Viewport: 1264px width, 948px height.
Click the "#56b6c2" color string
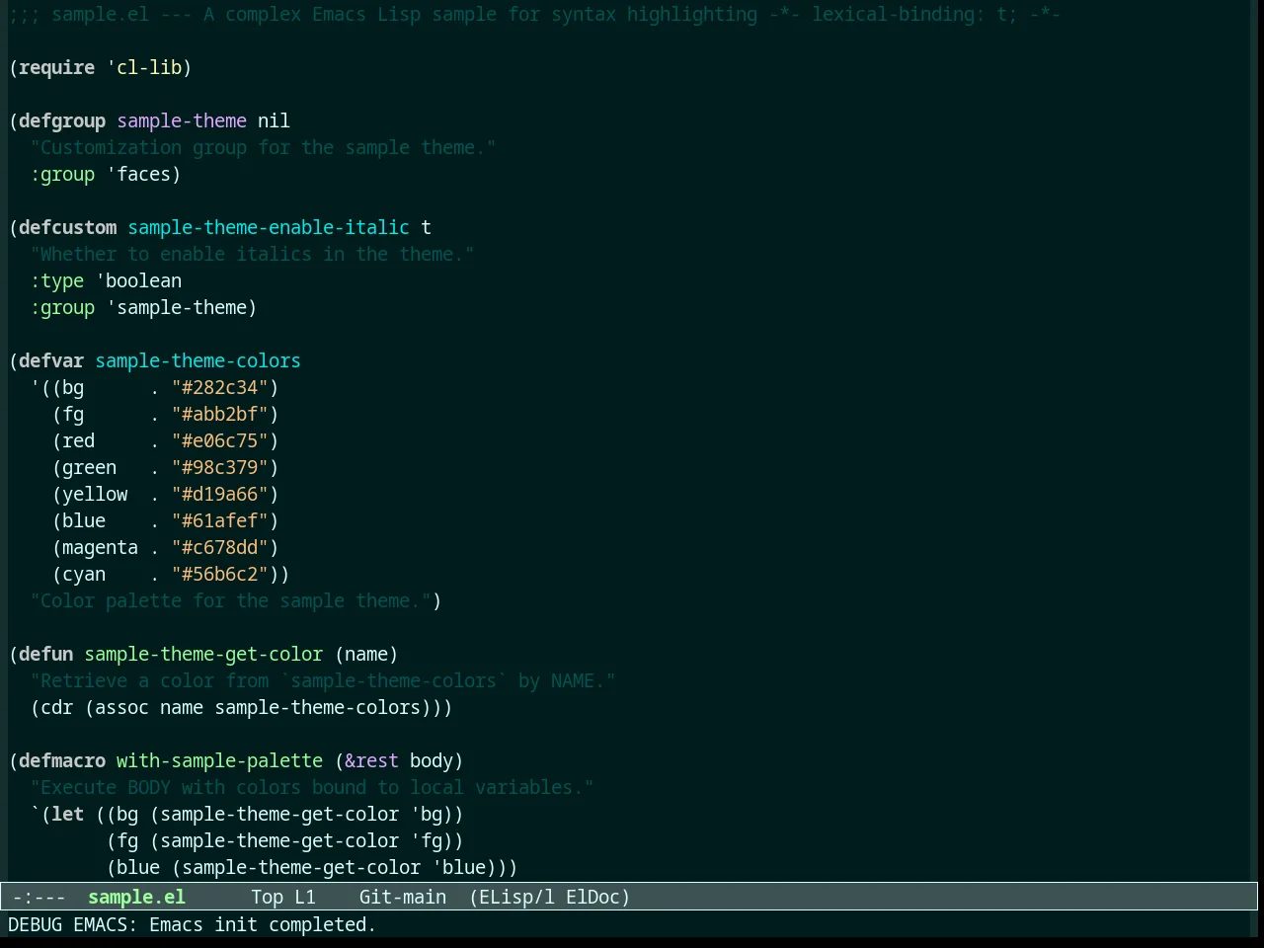pos(220,574)
